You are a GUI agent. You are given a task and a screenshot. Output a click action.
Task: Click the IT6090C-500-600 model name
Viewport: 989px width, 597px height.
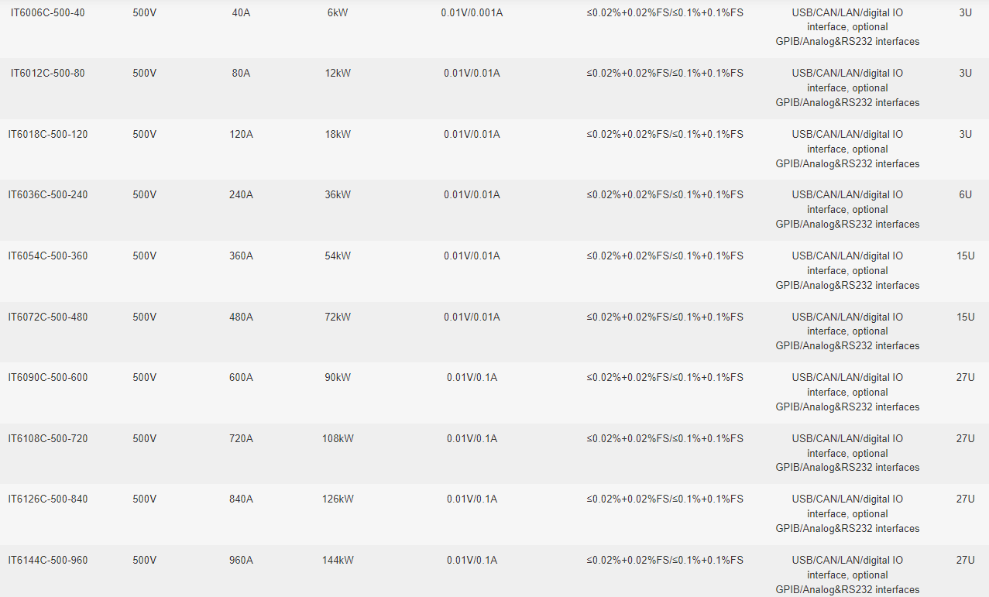[x=47, y=378]
